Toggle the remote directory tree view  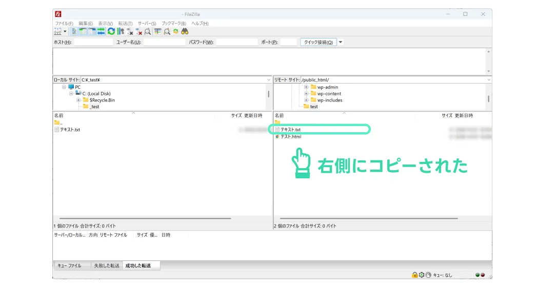tap(92, 31)
